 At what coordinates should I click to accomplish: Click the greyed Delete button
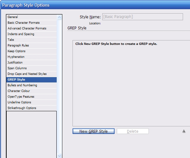133,131
